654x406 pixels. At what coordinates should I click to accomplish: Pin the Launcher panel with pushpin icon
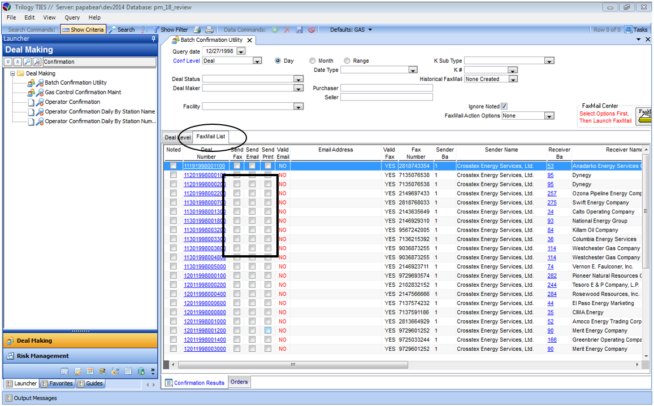153,39
